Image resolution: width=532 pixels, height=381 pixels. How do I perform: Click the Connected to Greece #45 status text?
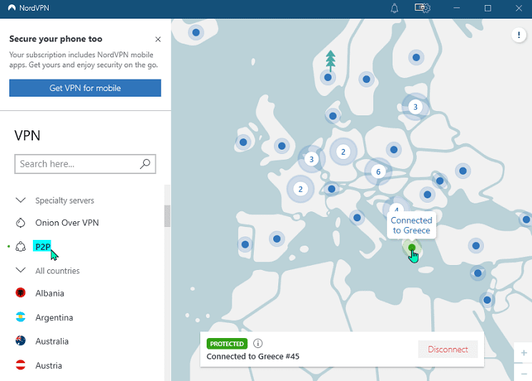[253, 357]
